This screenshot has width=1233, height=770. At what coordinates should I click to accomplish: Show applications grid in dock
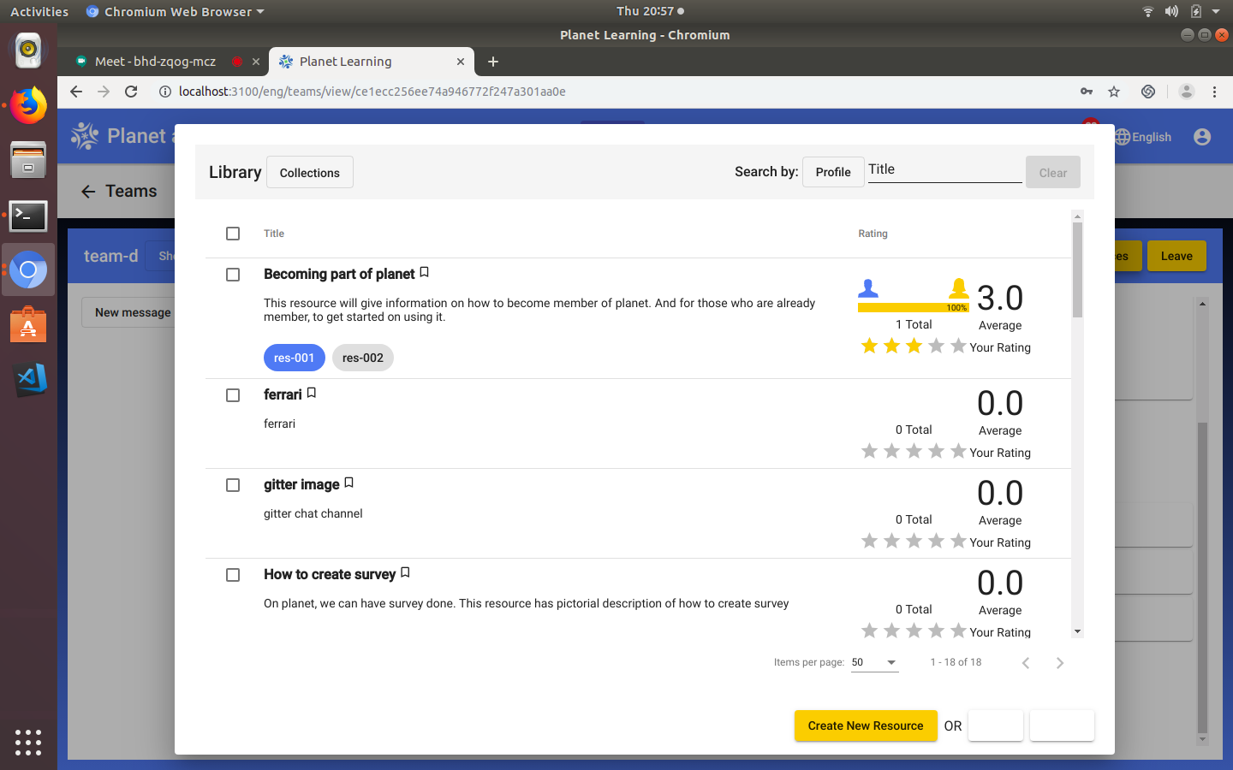[x=28, y=742]
